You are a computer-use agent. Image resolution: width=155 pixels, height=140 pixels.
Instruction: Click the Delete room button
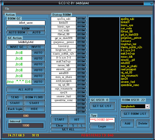click(143, 123)
